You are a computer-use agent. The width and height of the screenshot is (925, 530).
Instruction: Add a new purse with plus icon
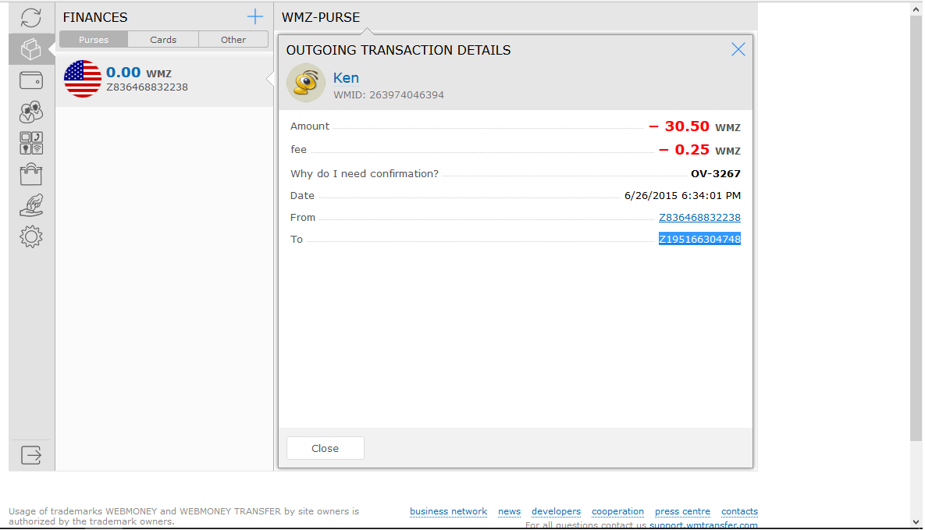point(254,16)
